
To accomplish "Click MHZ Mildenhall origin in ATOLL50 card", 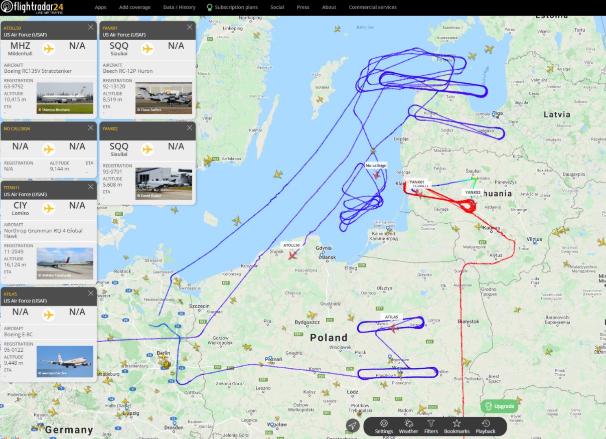I will pyautogui.click(x=21, y=49).
